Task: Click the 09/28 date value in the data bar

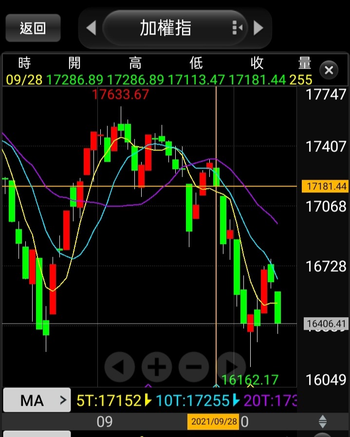Action: pyautogui.click(x=24, y=80)
